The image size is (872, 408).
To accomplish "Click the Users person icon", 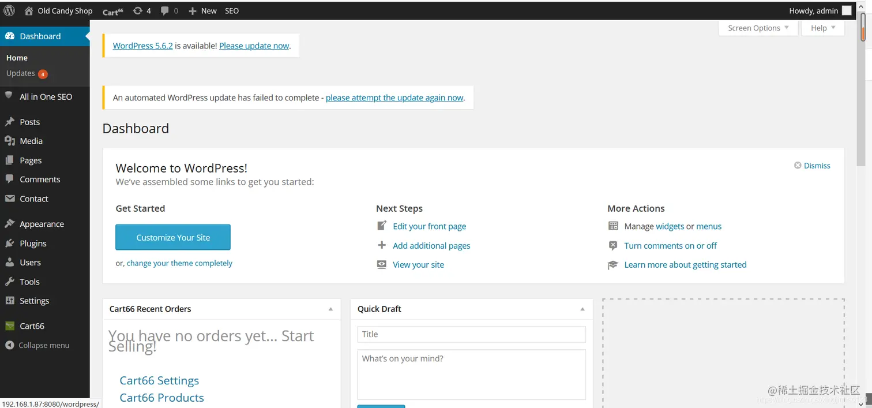I will 9,262.
